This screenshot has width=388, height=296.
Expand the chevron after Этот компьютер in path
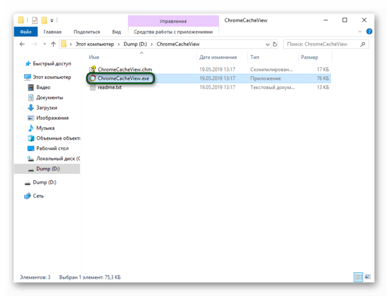pyautogui.click(x=119, y=44)
